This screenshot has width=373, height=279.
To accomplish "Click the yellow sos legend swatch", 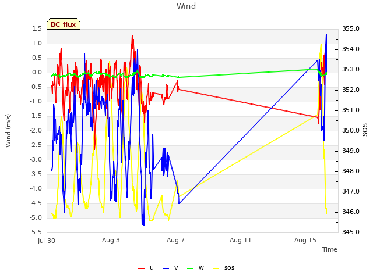I will [216, 269].
